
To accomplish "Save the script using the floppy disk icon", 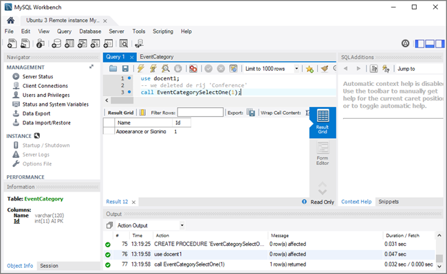I will pos(125,69).
